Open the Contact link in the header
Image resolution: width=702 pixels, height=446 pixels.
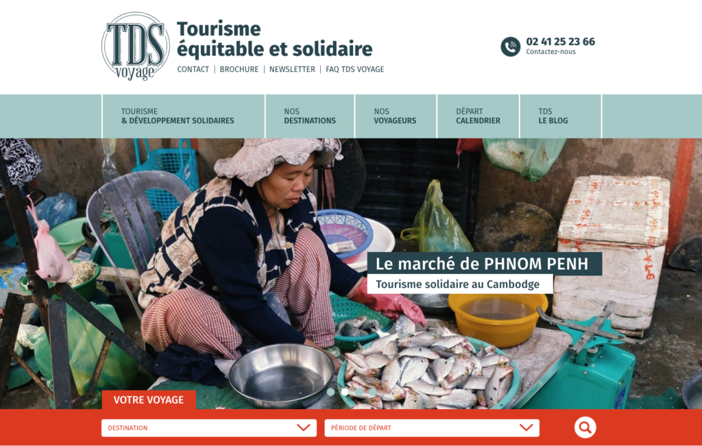point(193,69)
